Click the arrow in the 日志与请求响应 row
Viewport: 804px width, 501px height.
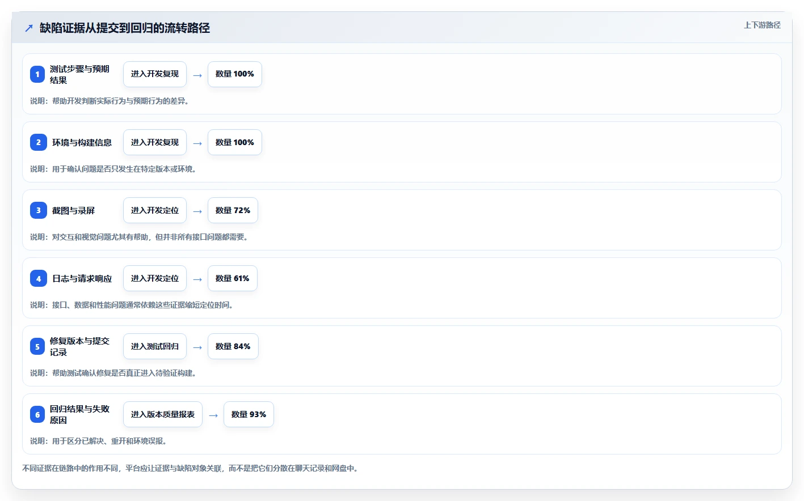197,279
